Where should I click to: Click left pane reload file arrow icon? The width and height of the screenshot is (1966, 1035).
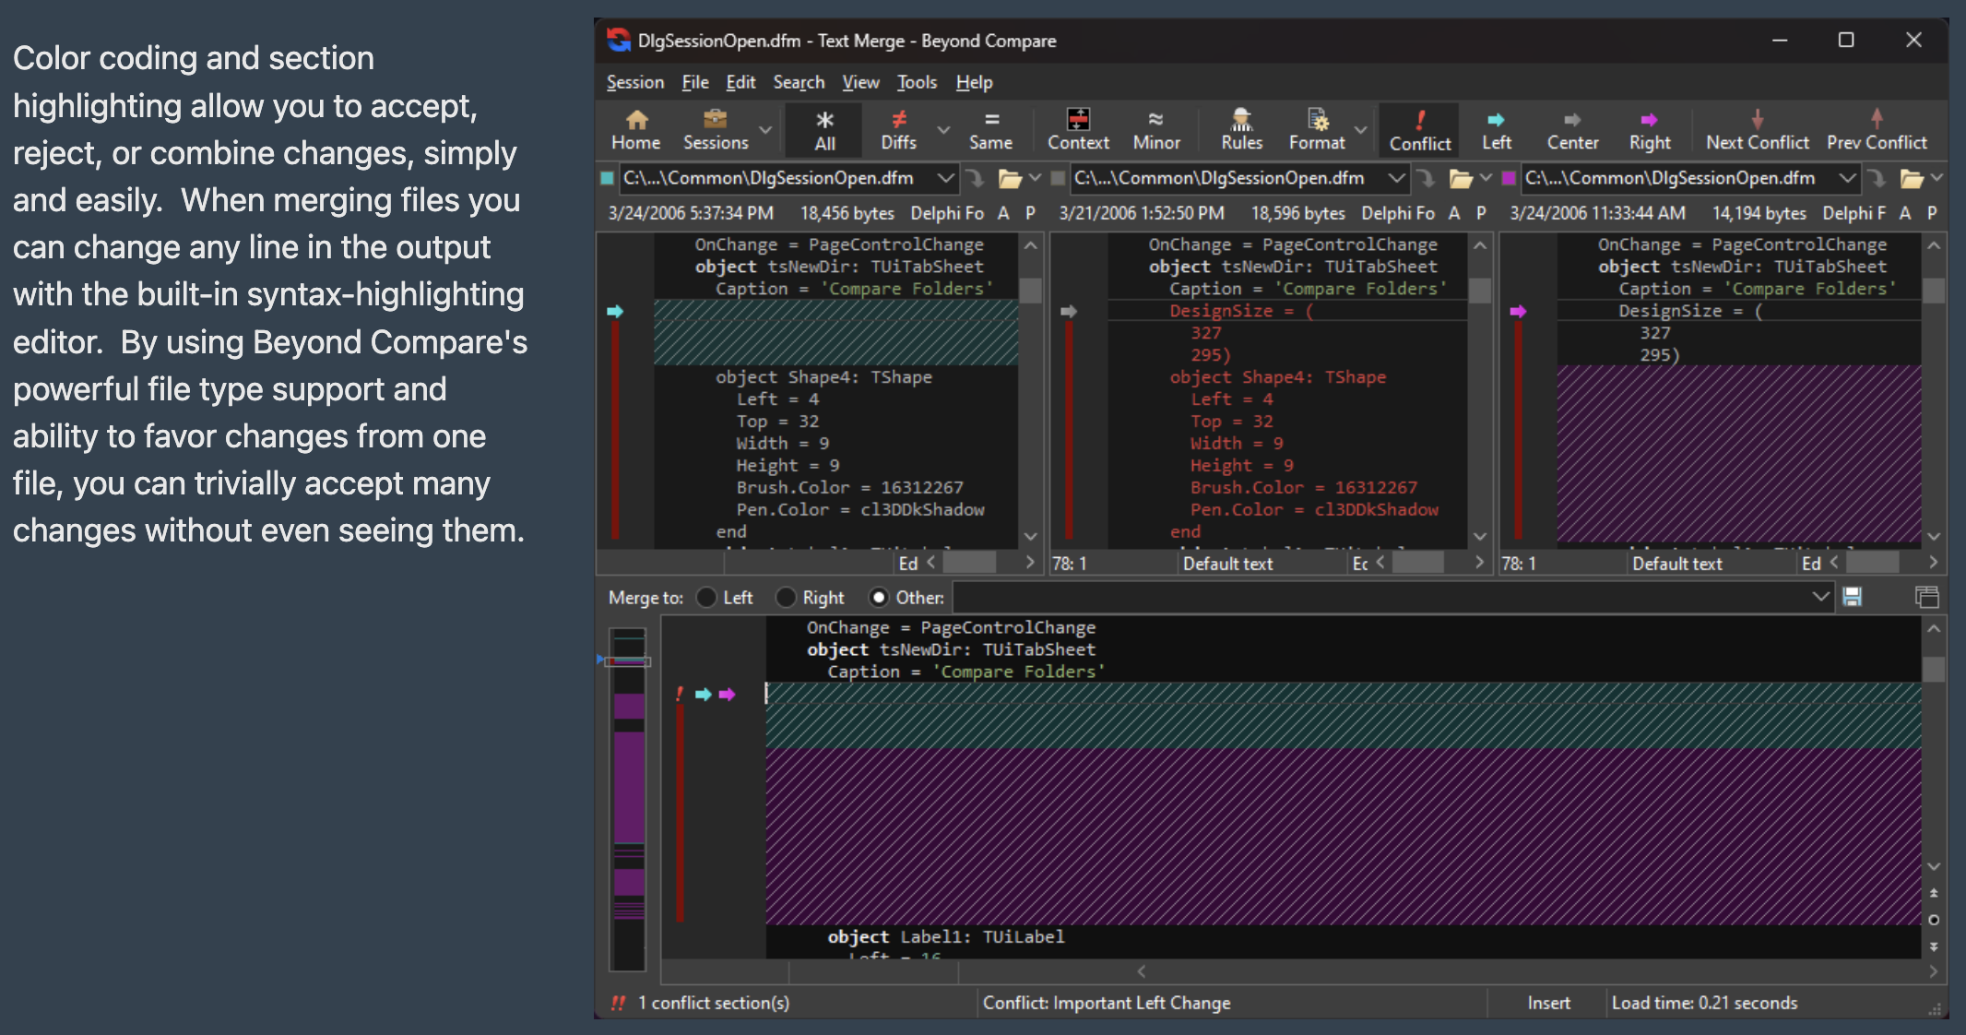975,178
